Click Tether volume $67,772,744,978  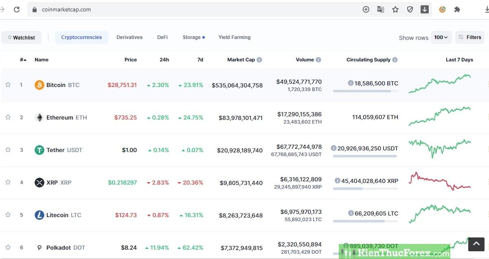[299, 147]
